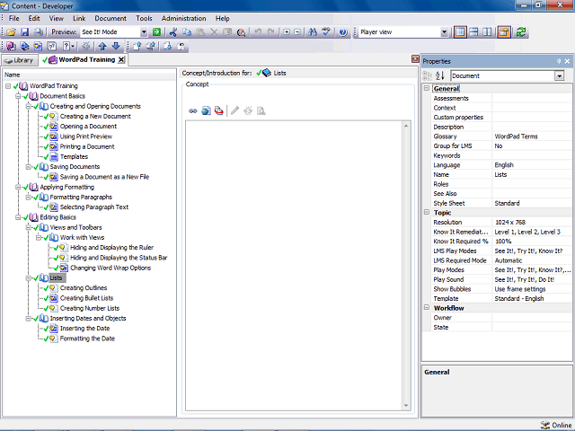
Task: Switch to the Library tab
Action: (20, 60)
